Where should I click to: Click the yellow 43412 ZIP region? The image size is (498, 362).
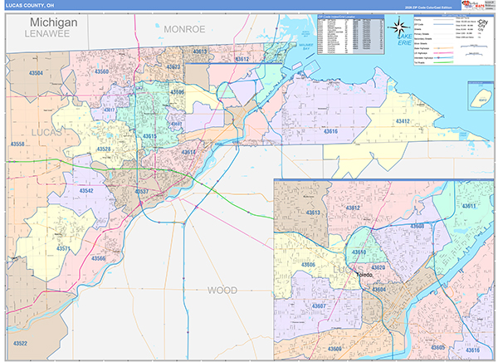402,121
